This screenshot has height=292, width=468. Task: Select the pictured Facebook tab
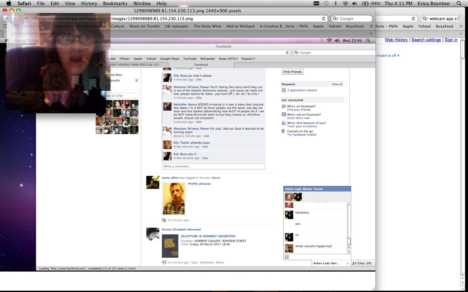click(x=201, y=65)
